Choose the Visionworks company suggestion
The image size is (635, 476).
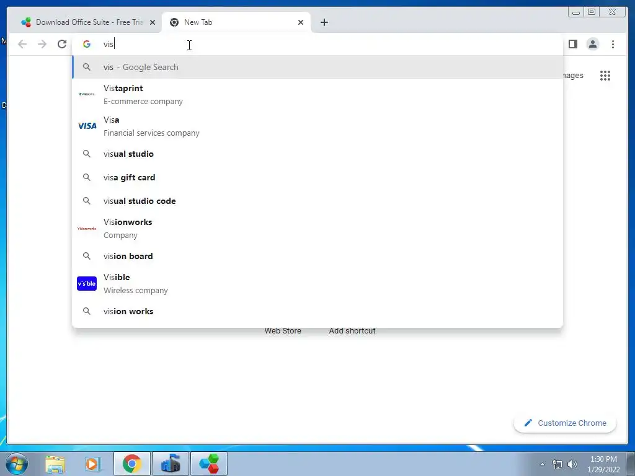pos(317,228)
